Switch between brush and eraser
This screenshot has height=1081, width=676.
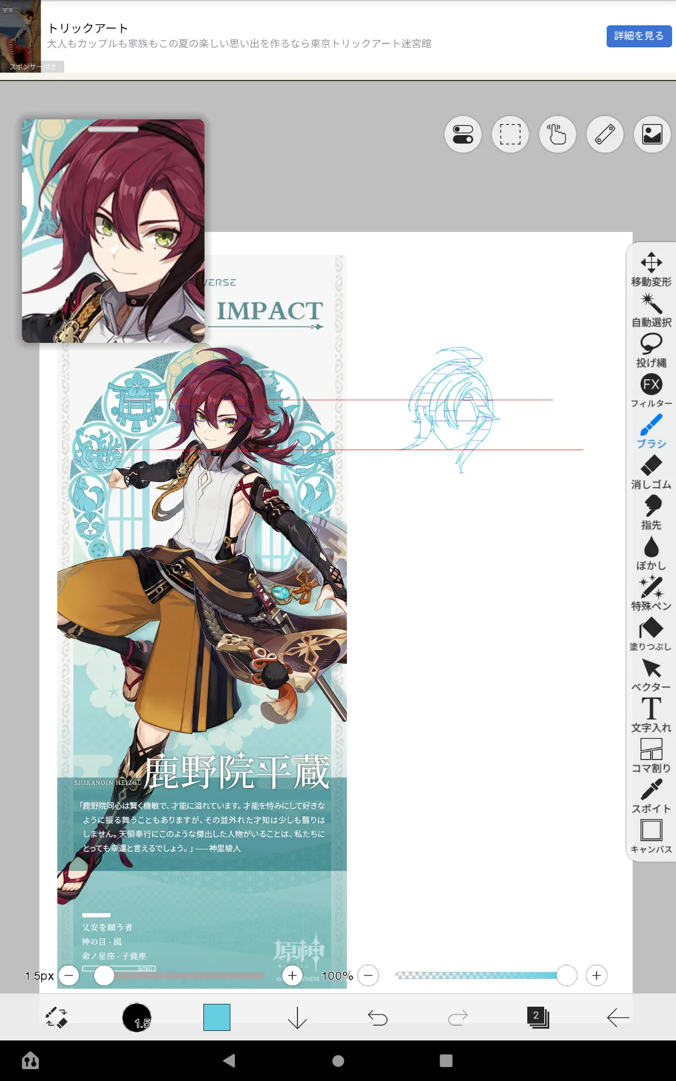point(56,1017)
